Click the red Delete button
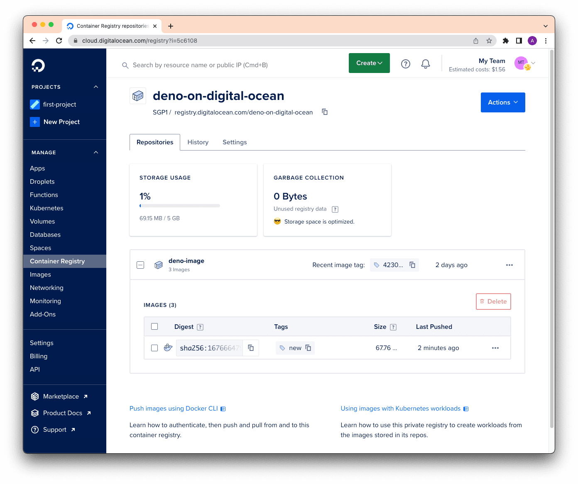The height and width of the screenshot is (484, 578). (493, 302)
